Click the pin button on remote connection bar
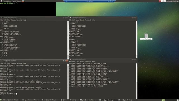Image resolution: width=179 pixels, height=101 pixels. point(67,1)
